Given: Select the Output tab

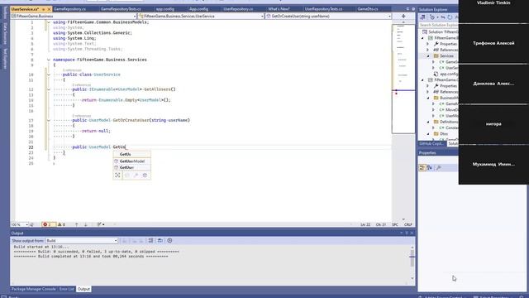Looking at the screenshot, I should pos(83,289).
